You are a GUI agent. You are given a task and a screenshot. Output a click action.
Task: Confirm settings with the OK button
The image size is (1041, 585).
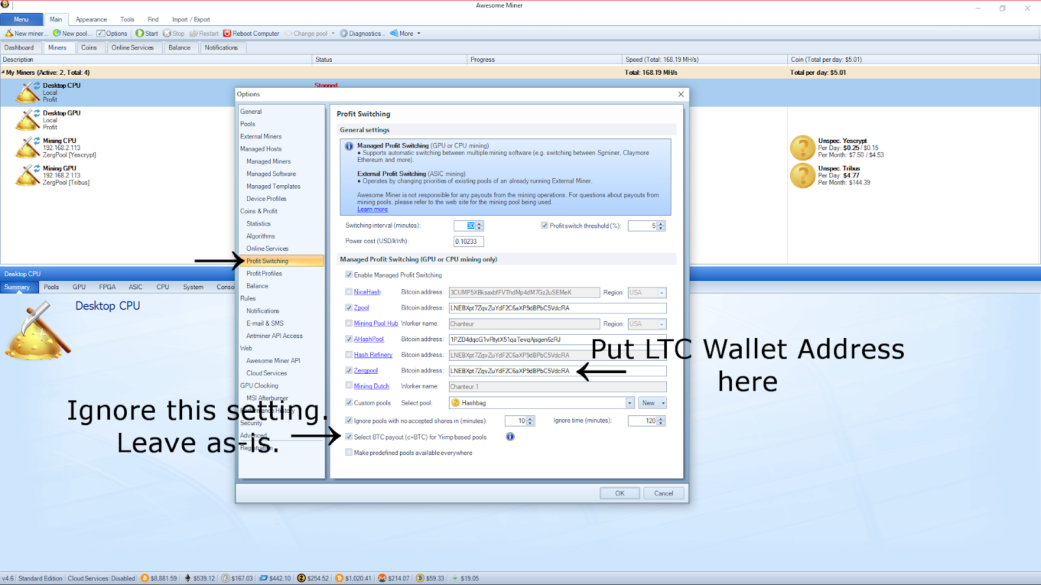(x=619, y=493)
